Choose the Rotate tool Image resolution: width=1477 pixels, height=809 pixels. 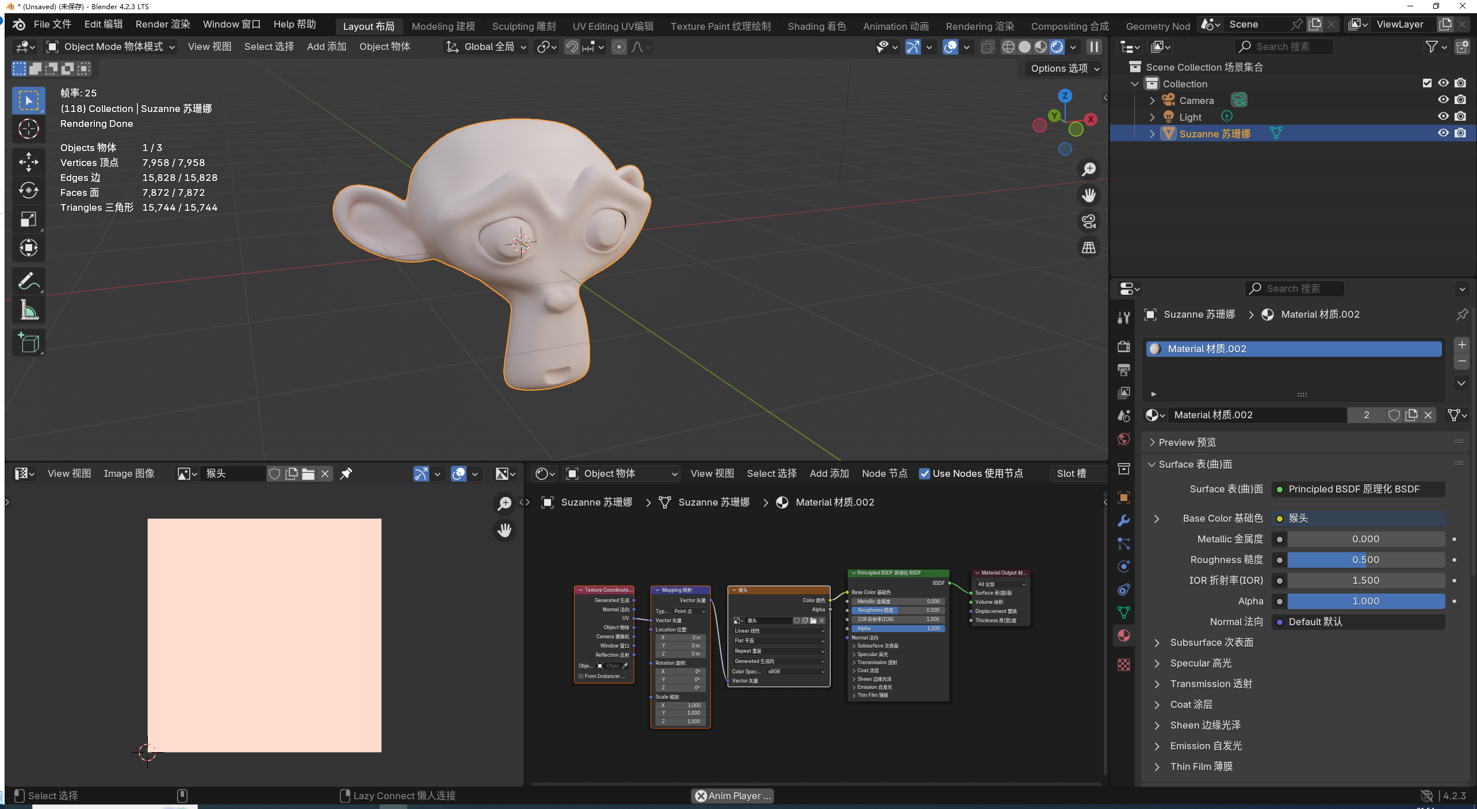point(28,191)
